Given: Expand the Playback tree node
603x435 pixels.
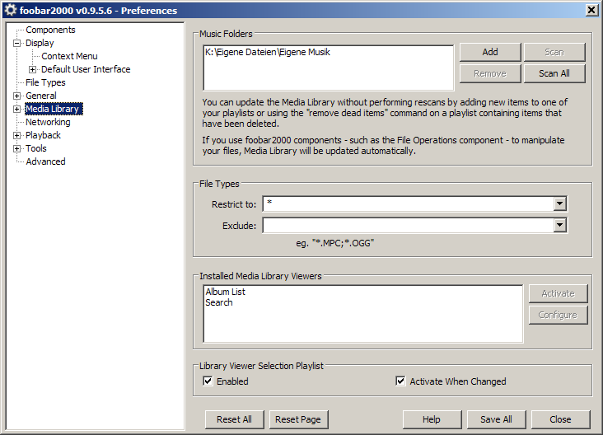Looking at the screenshot, I should (17, 135).
